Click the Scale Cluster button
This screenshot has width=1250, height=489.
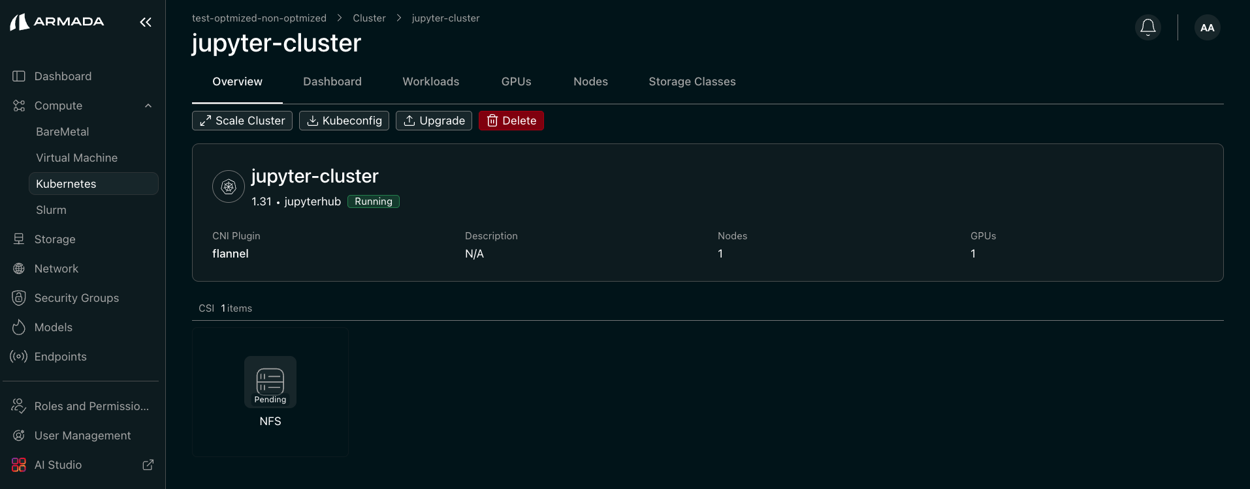click(242, 121)
